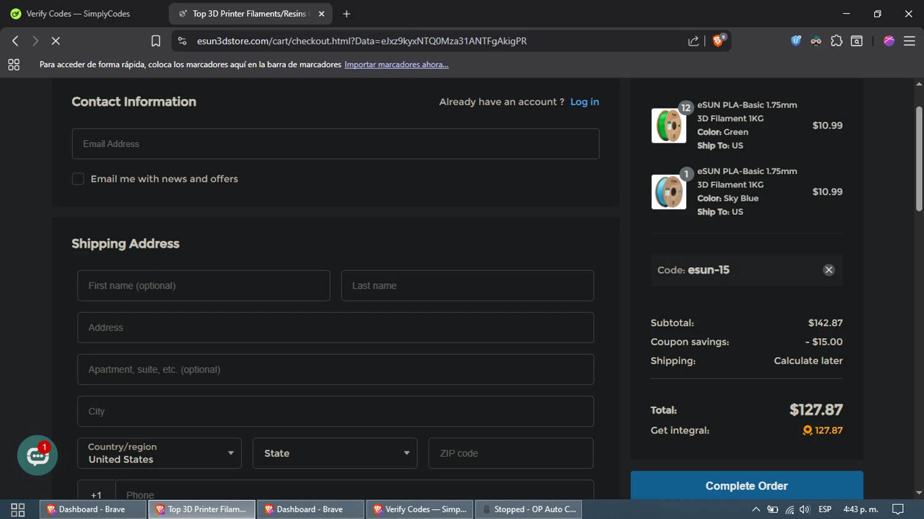This screenshot has height=519, width=924.
Task: Bookmark this page icon
Action: [156, 41]
